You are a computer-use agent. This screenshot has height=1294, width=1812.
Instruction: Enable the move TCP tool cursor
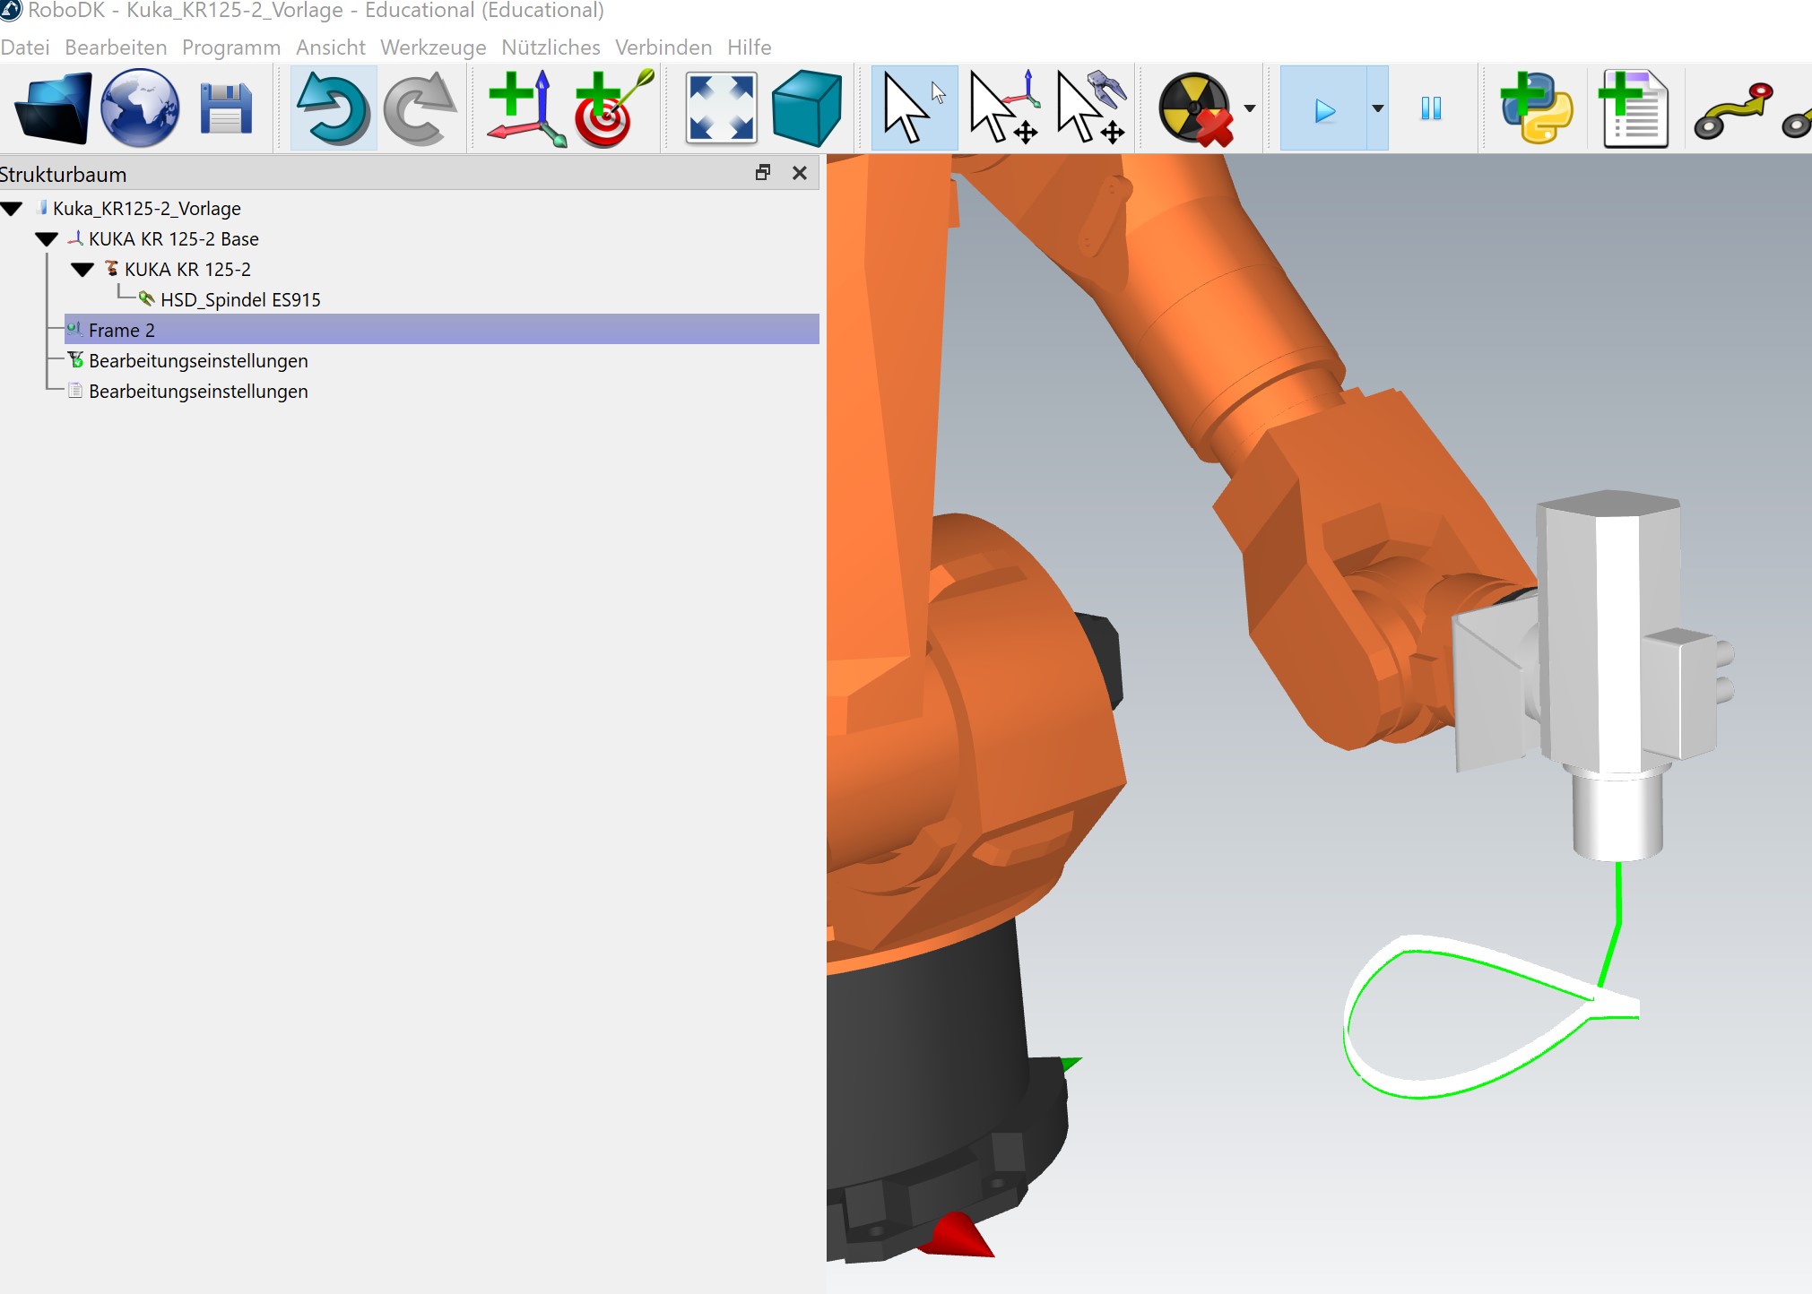pyautogui.click(x=1090, y=108)
